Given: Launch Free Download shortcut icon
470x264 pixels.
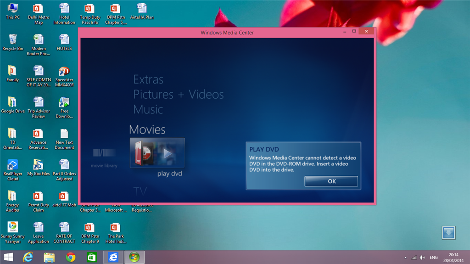Looking at the screenshot, I should pos(64,107).
